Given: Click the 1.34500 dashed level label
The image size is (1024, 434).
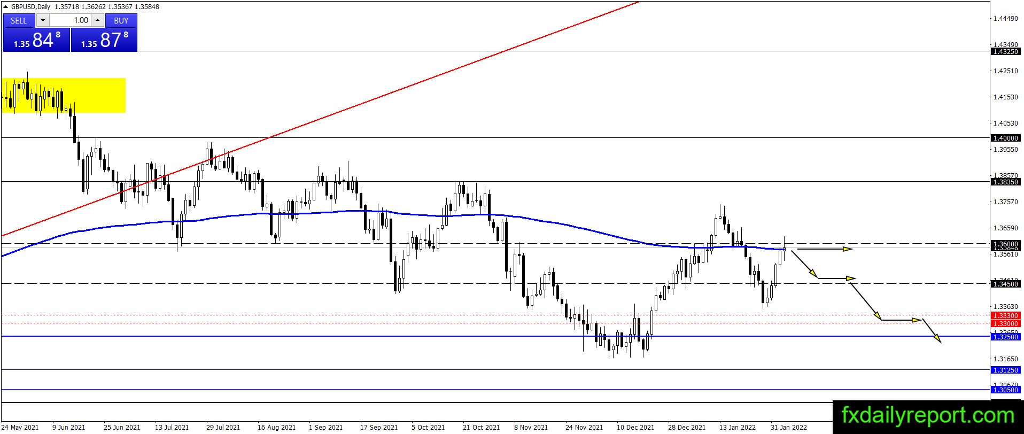Looking at the screenshot, I should point(1005,284).
